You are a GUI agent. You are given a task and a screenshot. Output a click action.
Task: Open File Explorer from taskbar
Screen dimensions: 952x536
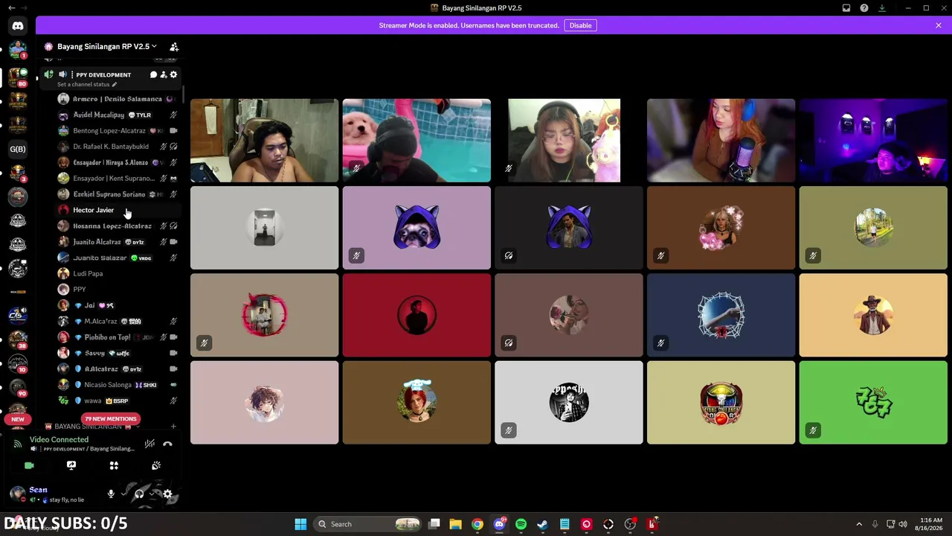pos(456,524)
